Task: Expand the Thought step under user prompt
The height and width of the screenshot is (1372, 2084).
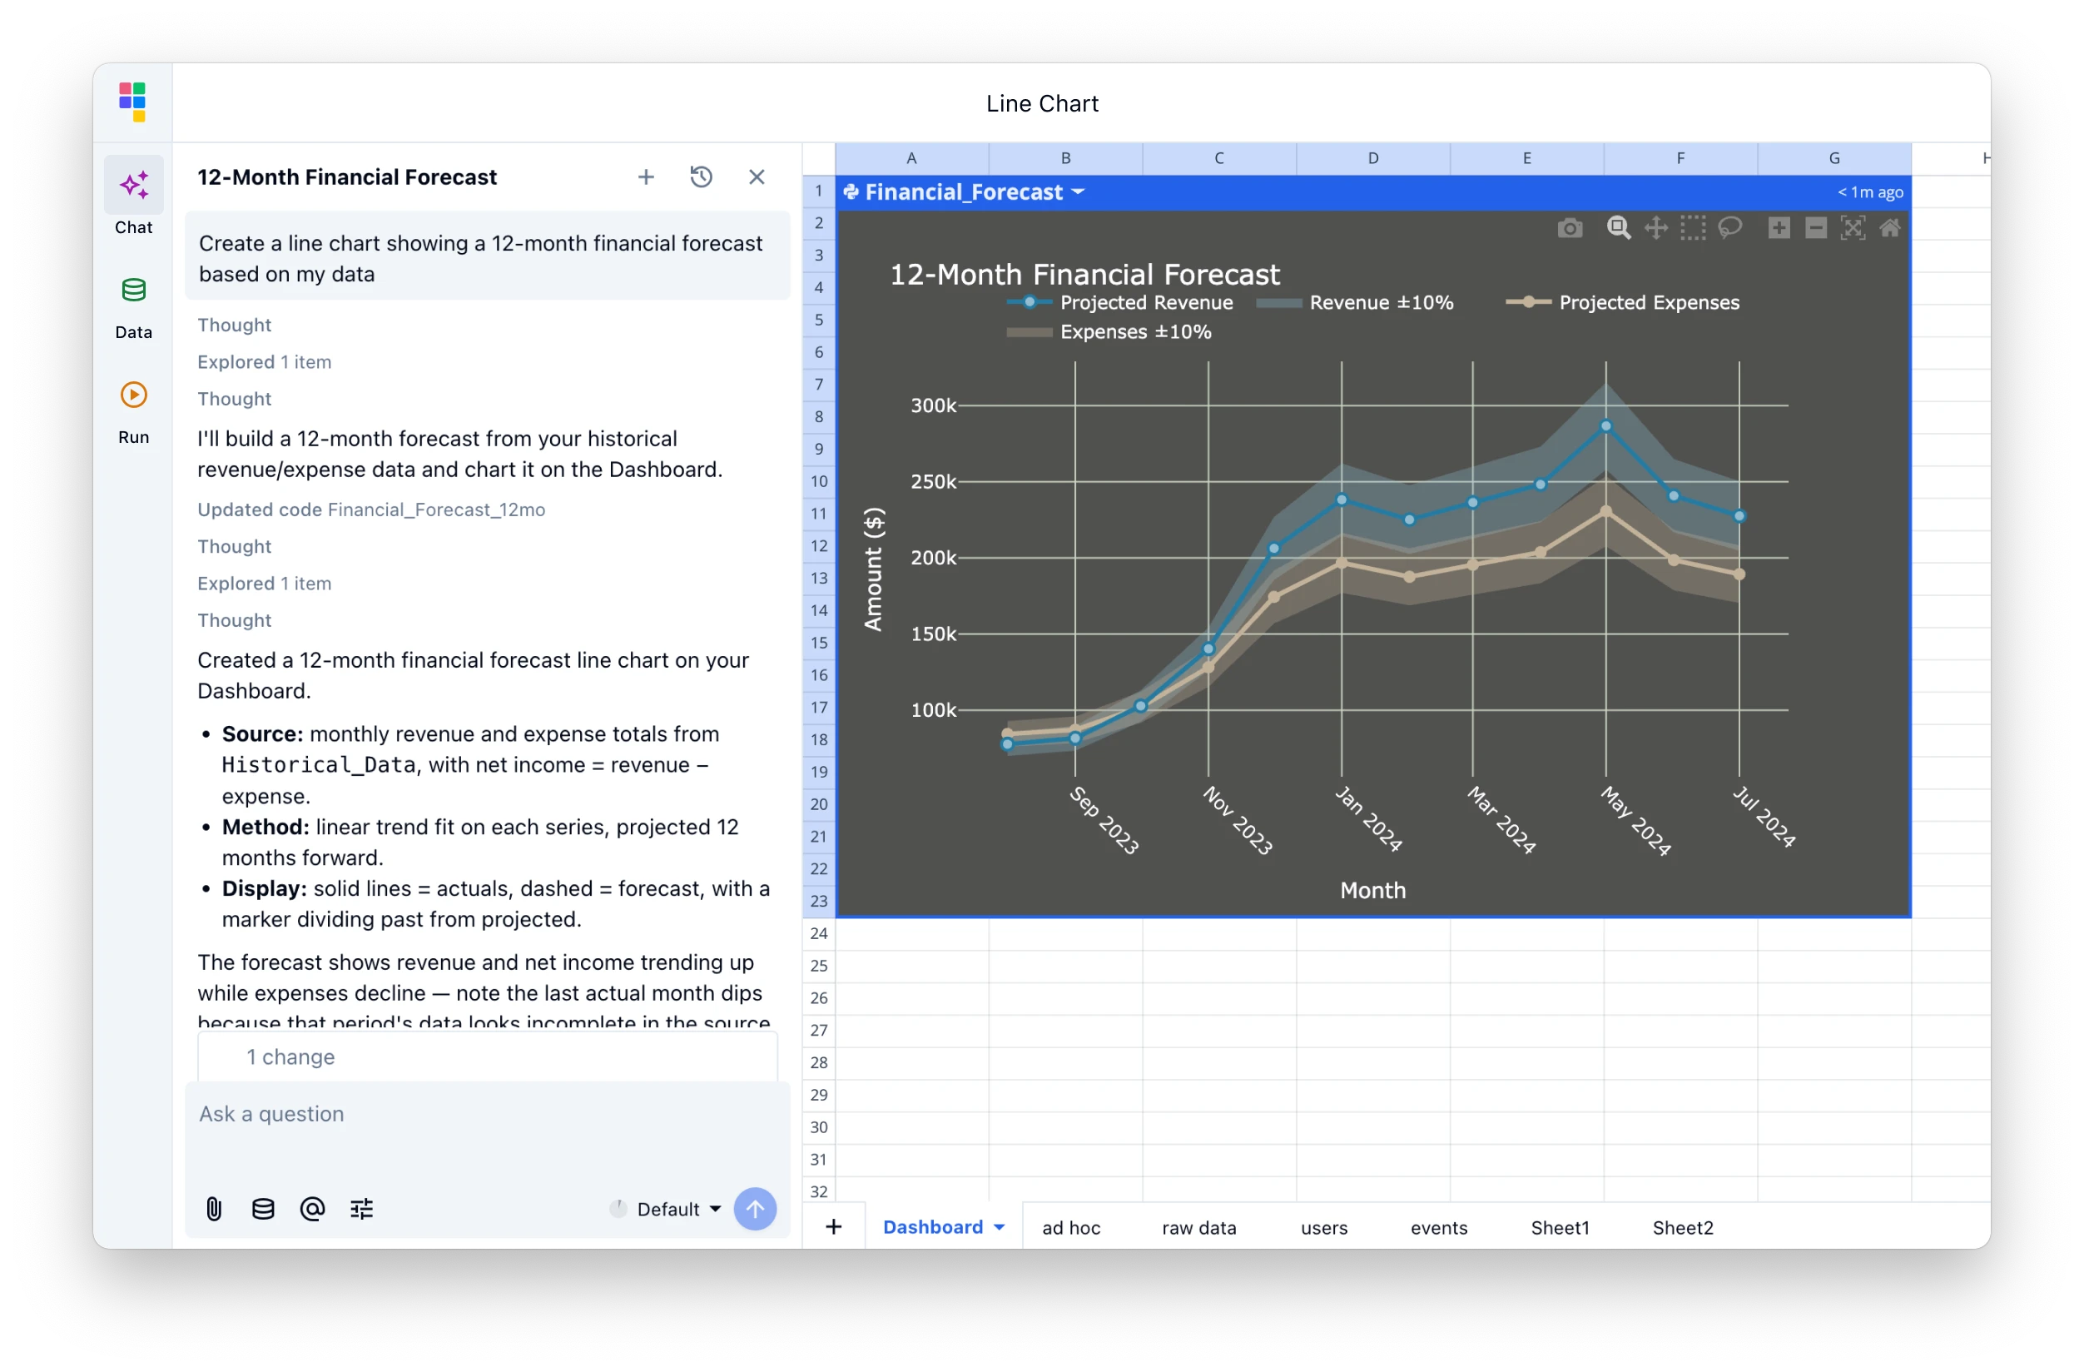Action: (x=234, y=325)
